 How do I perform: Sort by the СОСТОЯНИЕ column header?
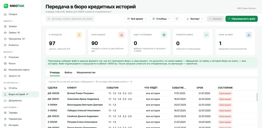225,88
